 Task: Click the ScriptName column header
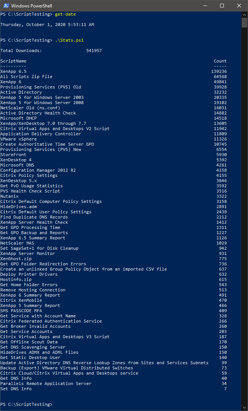13,61
